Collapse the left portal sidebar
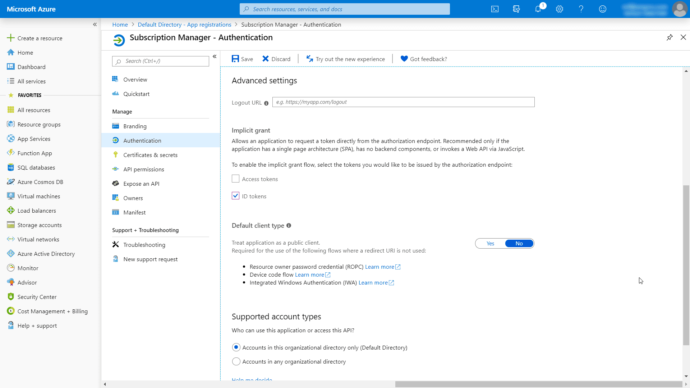Viewport: 690px width, 388px height. coord(95,24)
